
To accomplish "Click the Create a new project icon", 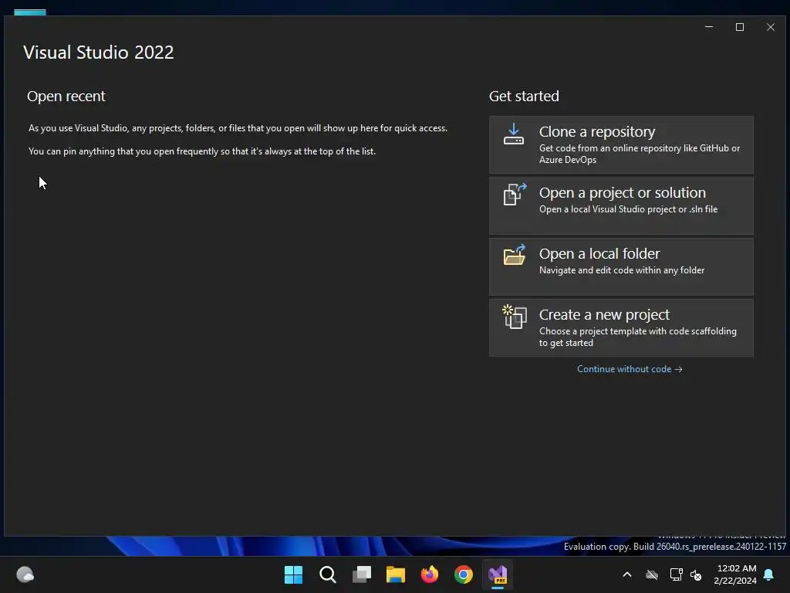I will 515,317.
